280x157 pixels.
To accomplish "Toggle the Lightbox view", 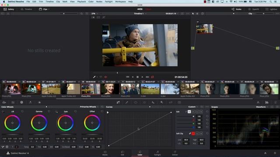I will 271,9.
